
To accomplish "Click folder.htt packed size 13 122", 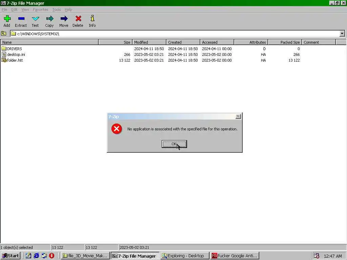I will [294, 60].
